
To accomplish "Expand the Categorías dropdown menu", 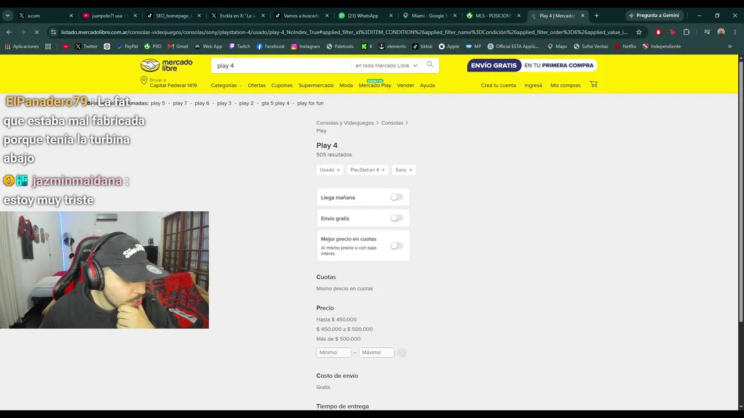I will [226, 85].
